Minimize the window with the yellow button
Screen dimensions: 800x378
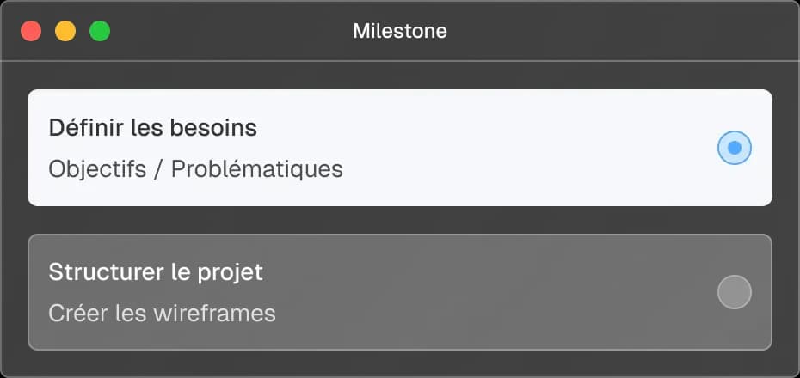(x=65, y=32)
